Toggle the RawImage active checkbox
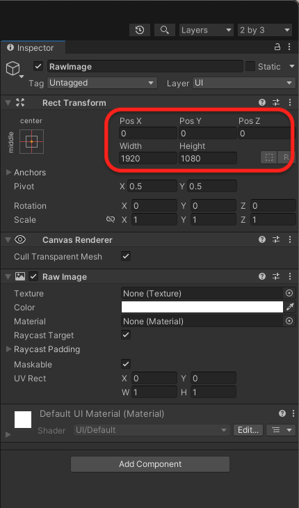Viewport: 299px width, 508px height. 38,66
